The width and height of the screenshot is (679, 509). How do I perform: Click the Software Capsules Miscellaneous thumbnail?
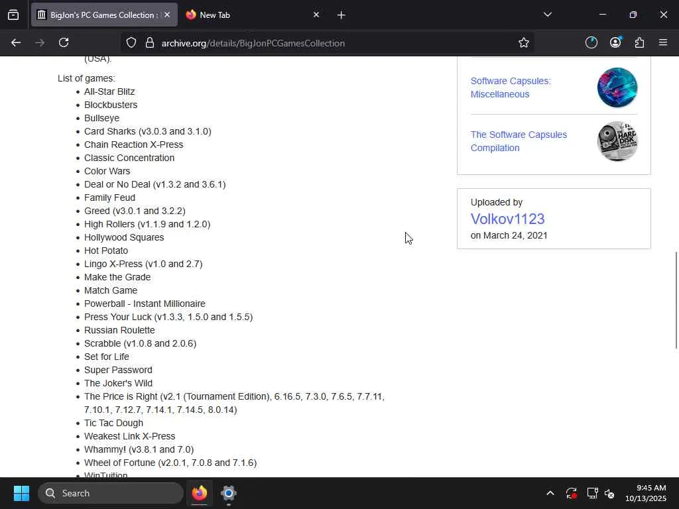617,87
